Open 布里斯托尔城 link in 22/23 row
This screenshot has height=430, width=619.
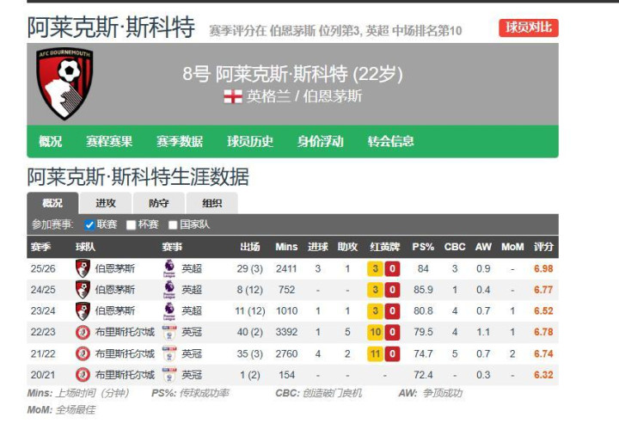coord(125,332)
